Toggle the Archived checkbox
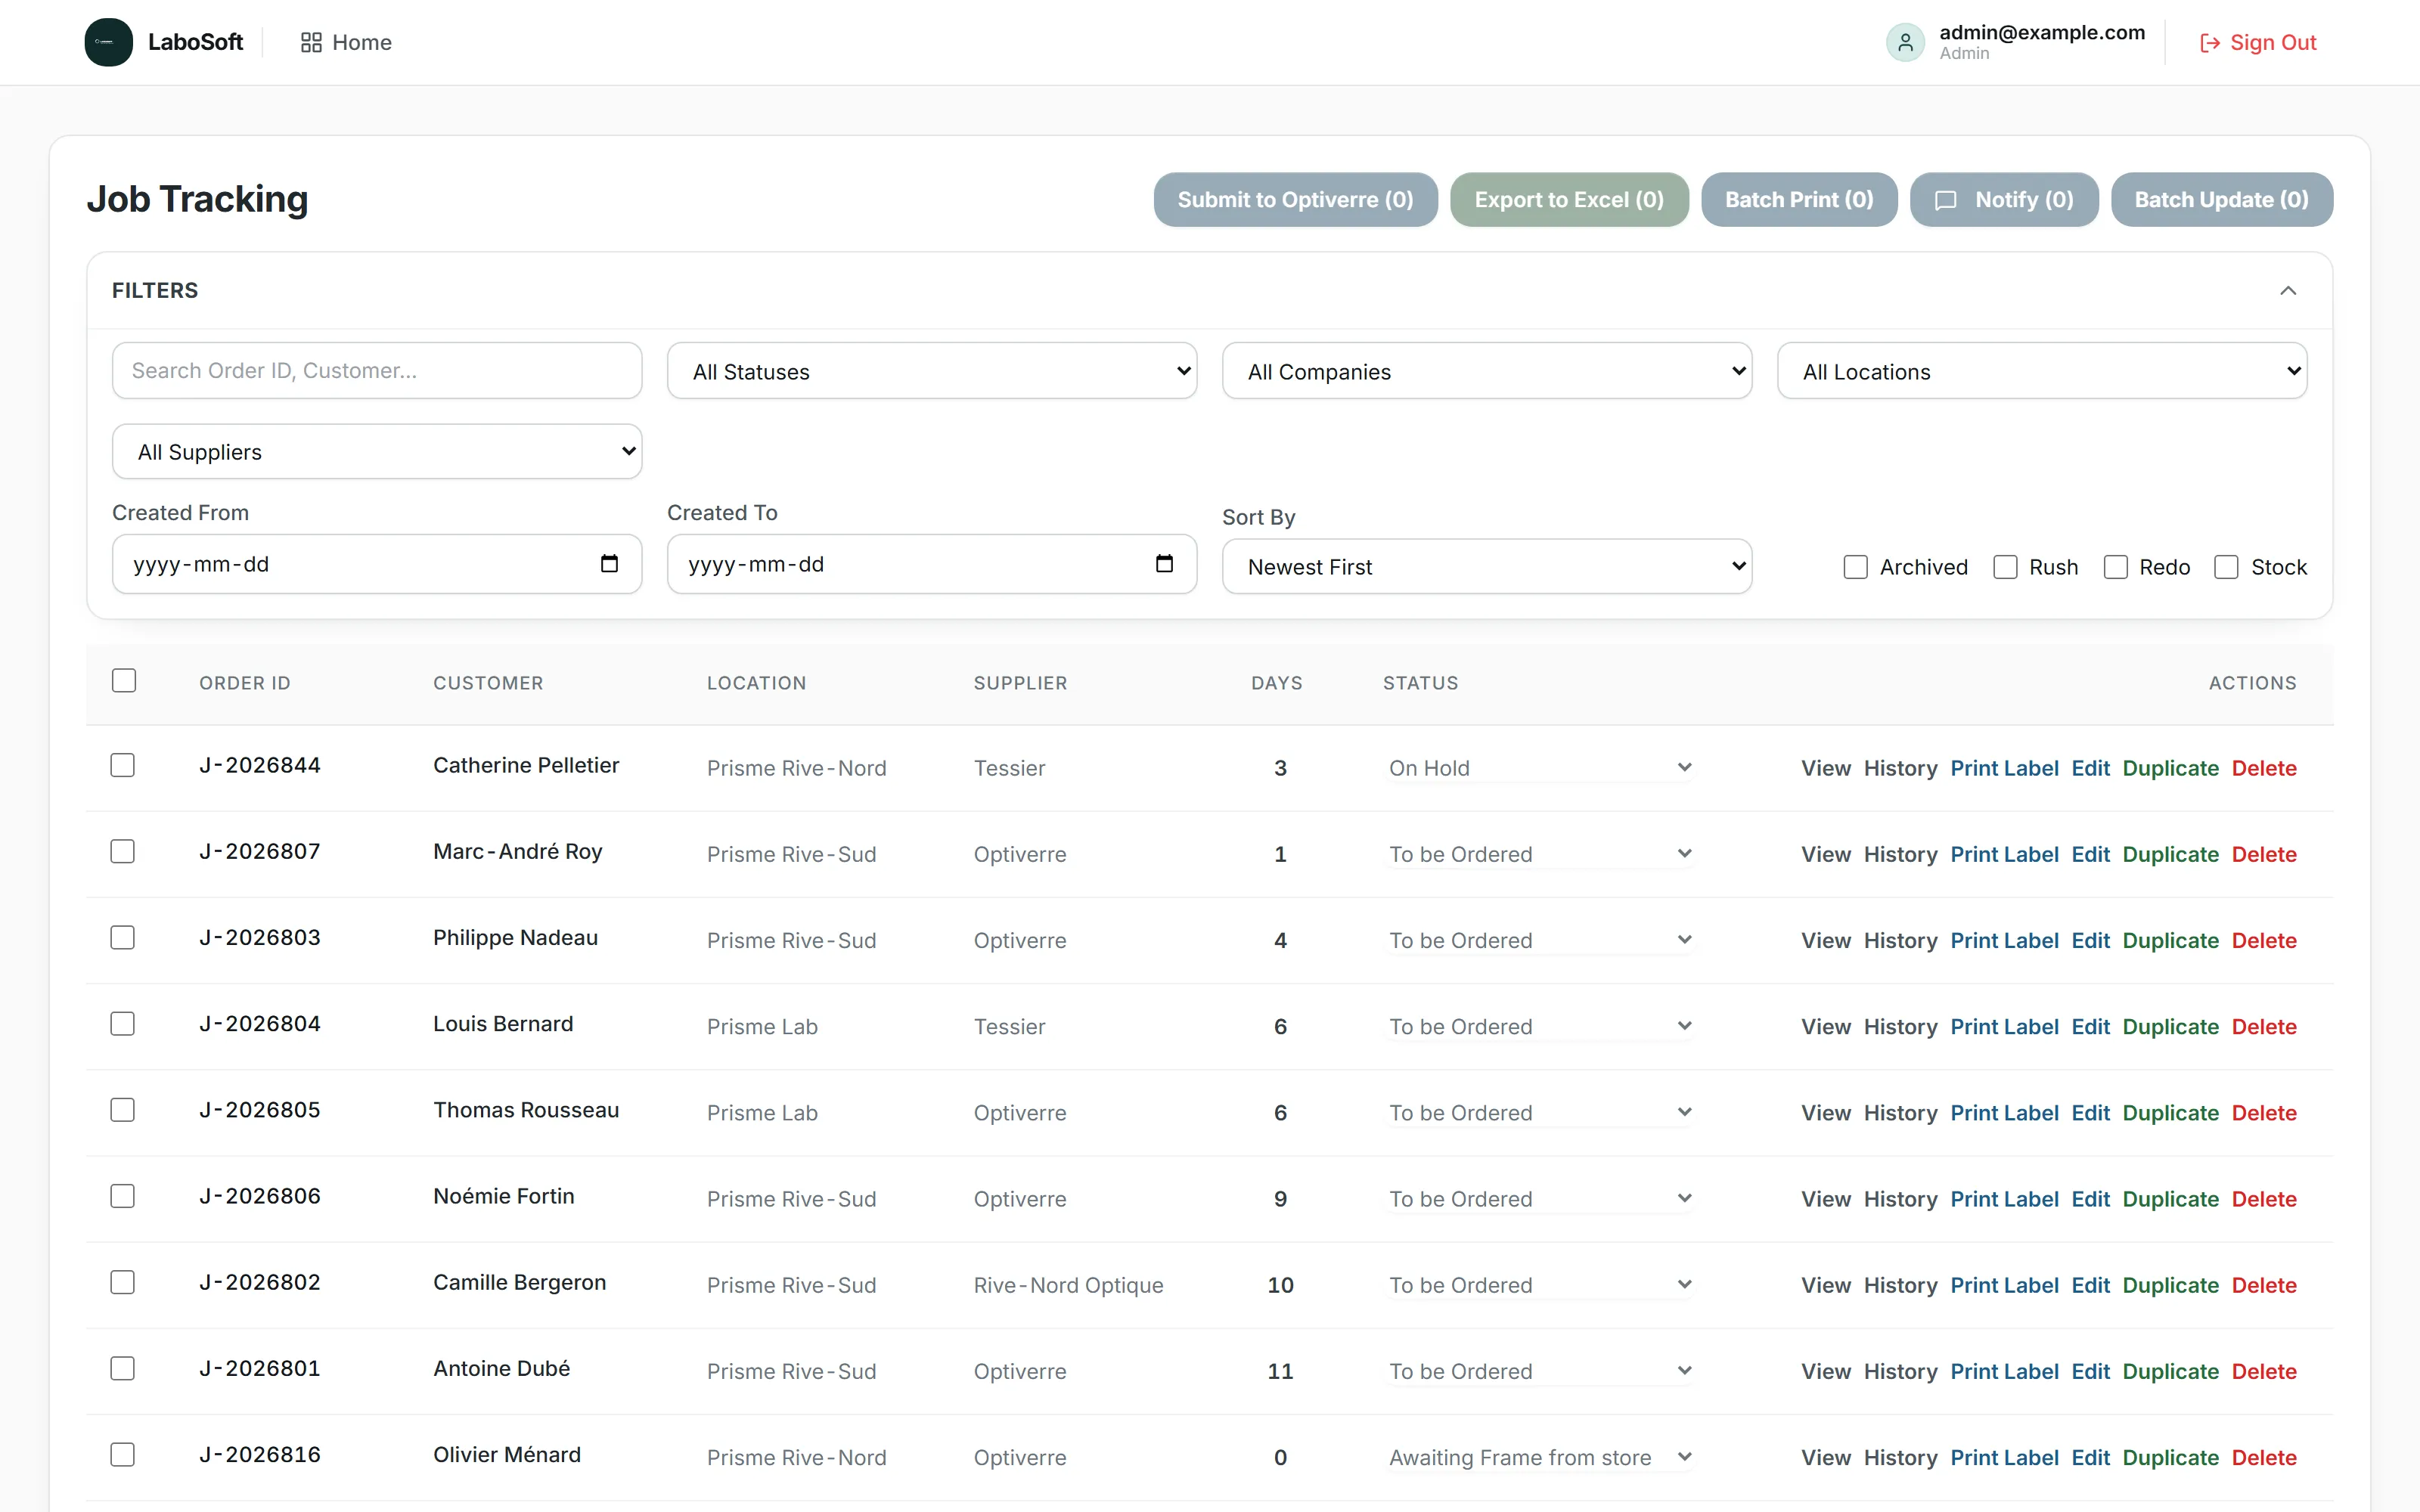 coord(1855,567)
